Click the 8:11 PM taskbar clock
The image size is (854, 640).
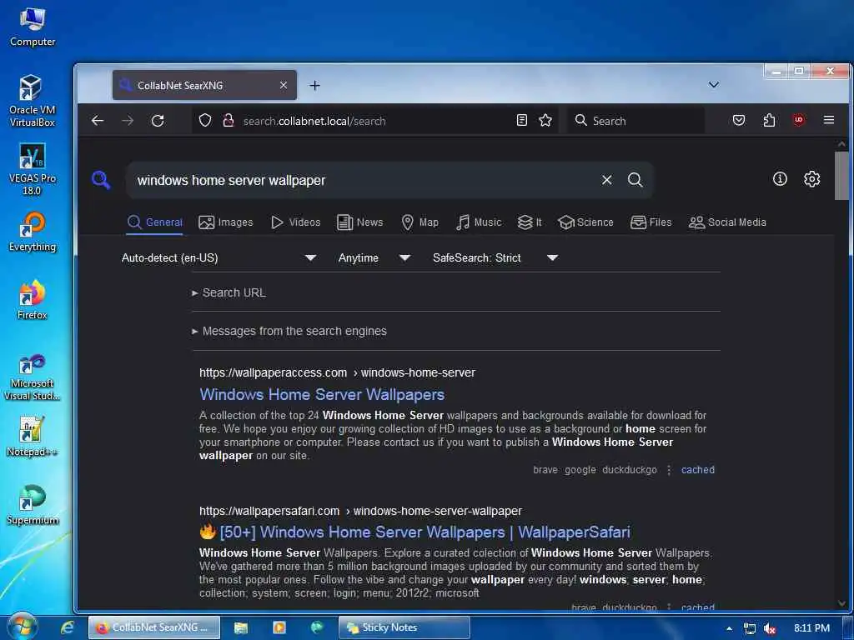tap(811, 628)
